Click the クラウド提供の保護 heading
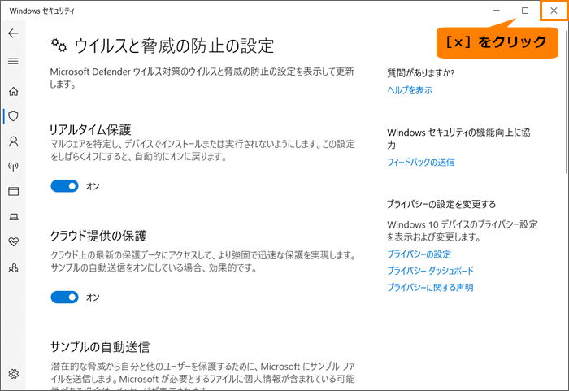This screenshot has width=569, height=391. (x=98, y=236)
